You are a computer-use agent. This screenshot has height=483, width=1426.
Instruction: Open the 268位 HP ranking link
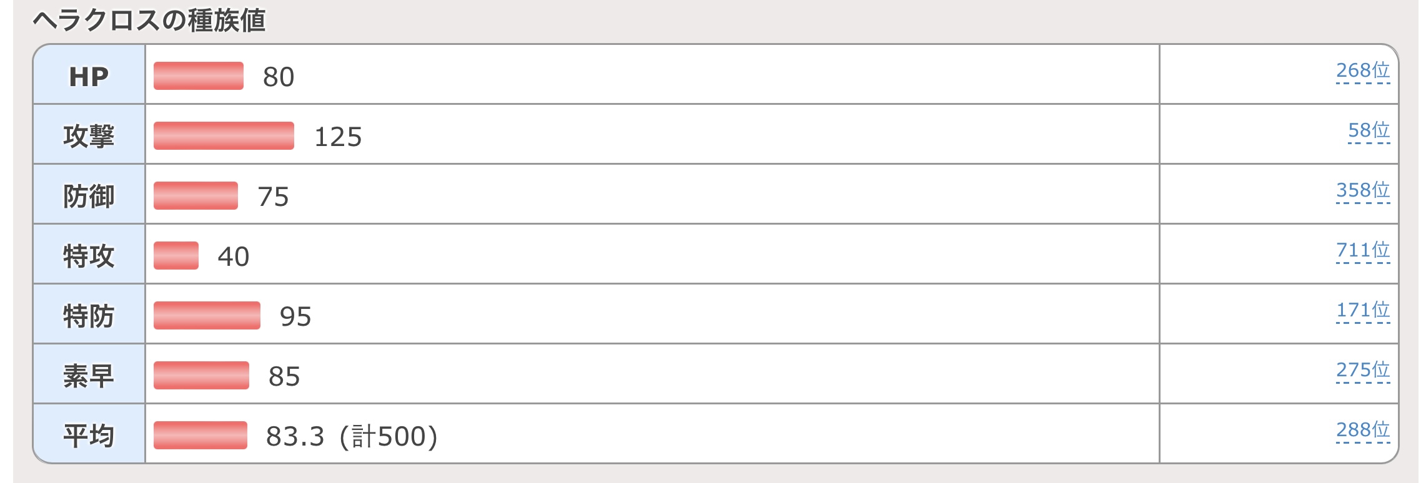click(1363, 71)
